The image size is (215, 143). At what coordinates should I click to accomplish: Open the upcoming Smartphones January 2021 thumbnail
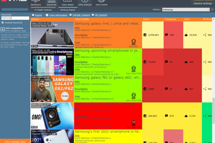[52, 62]
